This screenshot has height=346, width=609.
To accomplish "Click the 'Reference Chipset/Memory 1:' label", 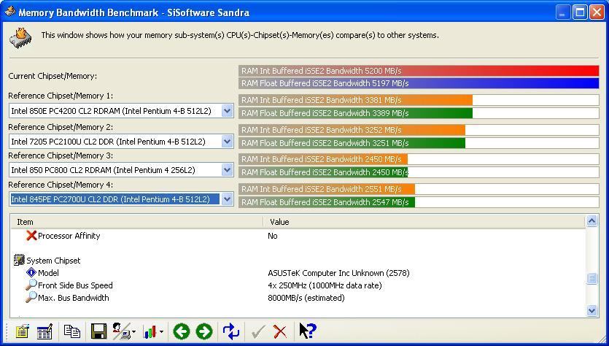I will coord(61,96).
